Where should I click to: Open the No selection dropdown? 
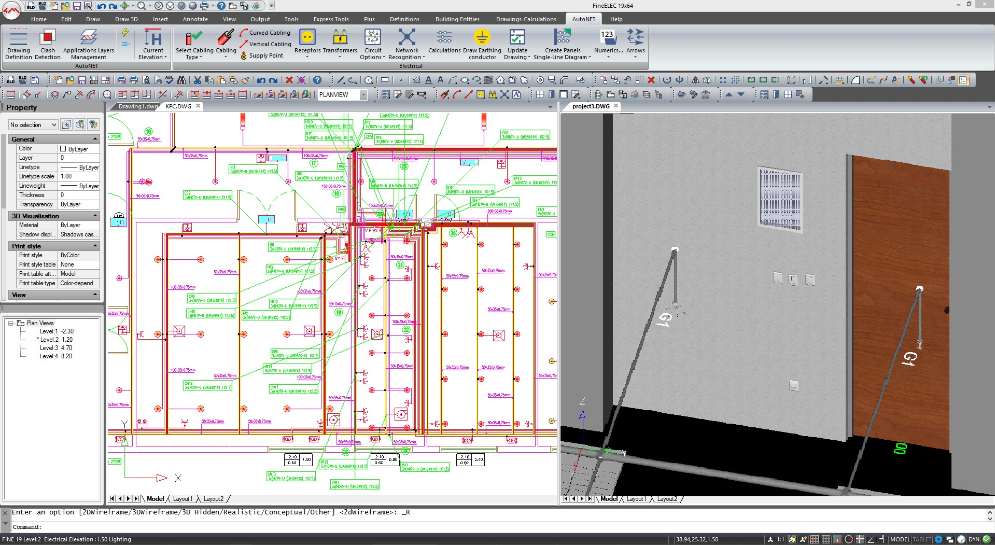(x=33, y=125)
